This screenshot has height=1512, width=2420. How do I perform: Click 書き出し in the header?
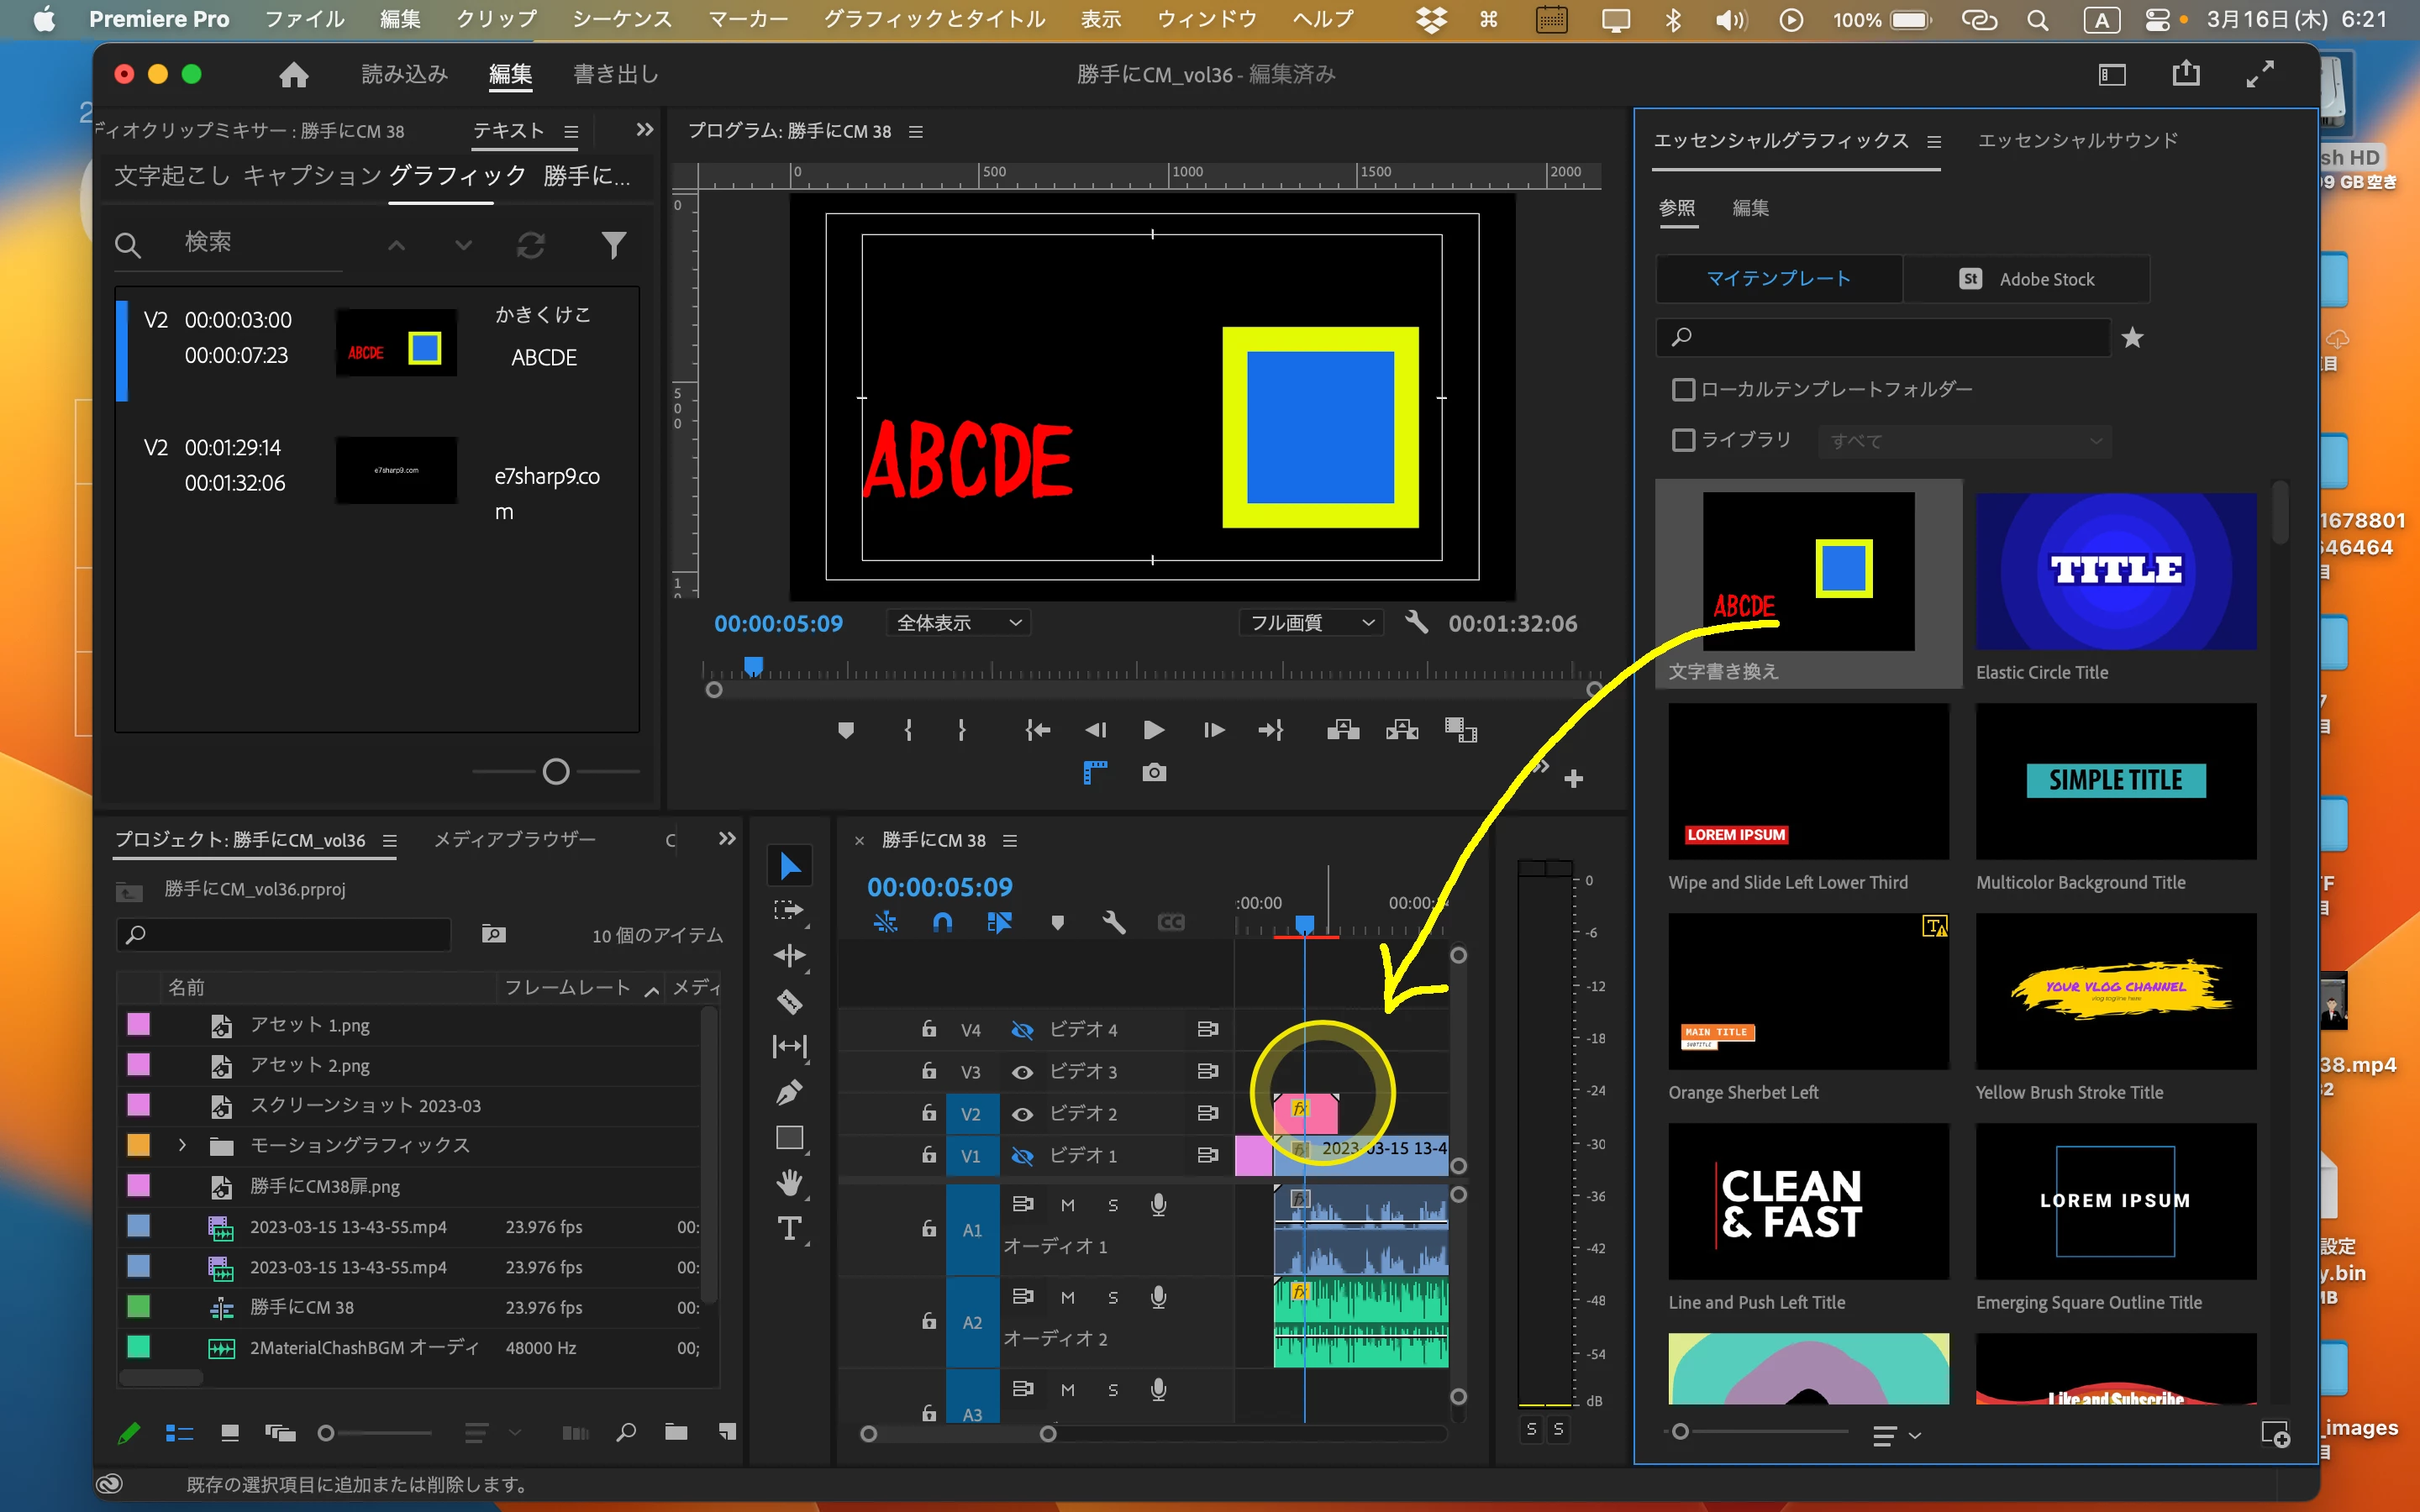[615, 74]
